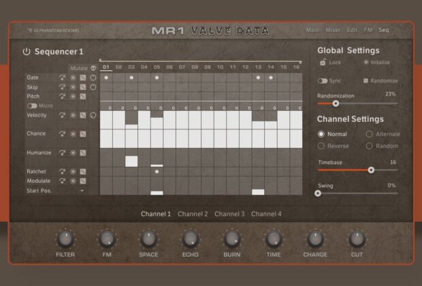Click the FILTER macro knob
This screenshot has width=422, height=286.
[x=65, y=239]
